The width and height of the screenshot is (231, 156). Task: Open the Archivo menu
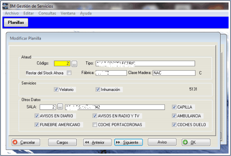tap(12, 13)
